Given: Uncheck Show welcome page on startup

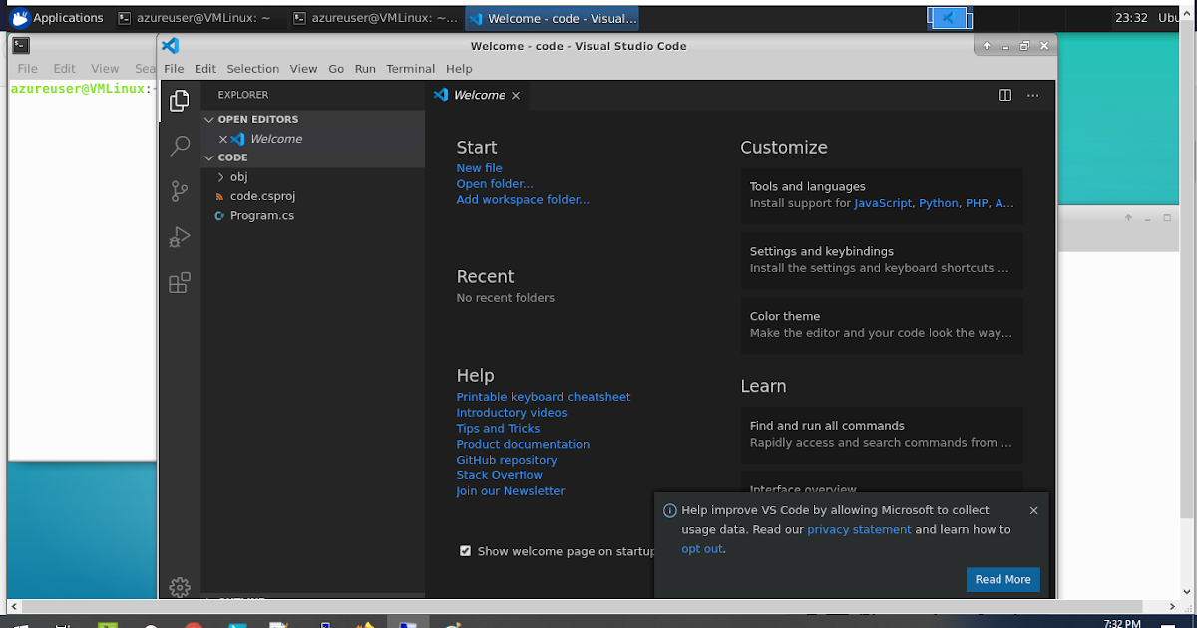Looking at the screenshot, I should pos(465,550).
